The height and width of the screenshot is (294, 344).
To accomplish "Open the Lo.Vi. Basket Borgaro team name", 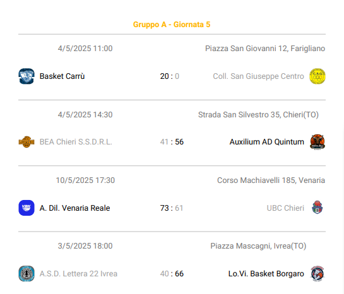I will click(x=266, y=274).
